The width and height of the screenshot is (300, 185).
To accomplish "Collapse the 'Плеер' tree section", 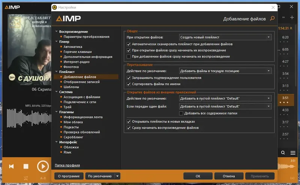I will [x=57, y=41].
